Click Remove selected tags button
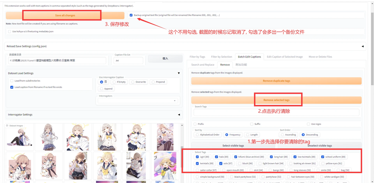Screen dimensions: 374x183 click(276, 100)
